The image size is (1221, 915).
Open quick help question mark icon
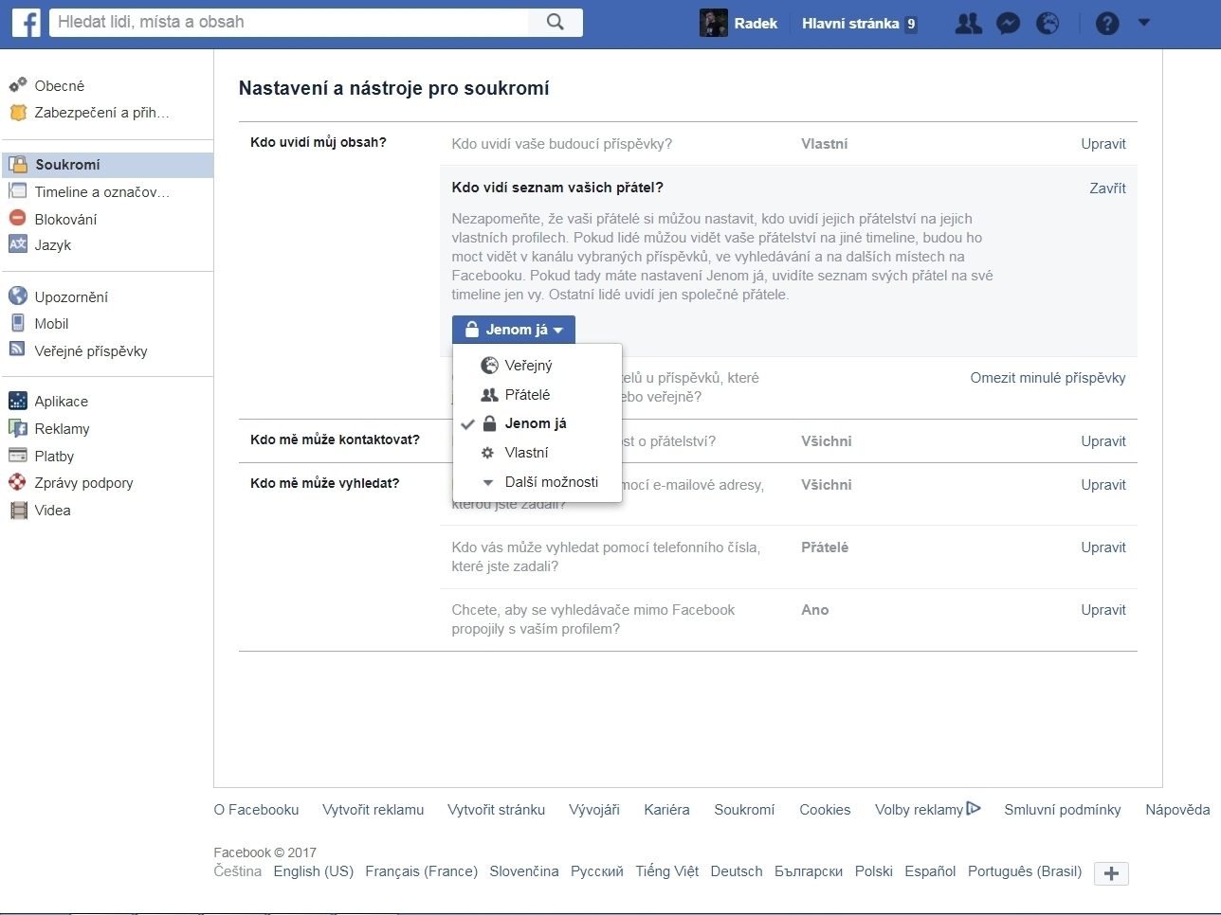point(1107,24)
